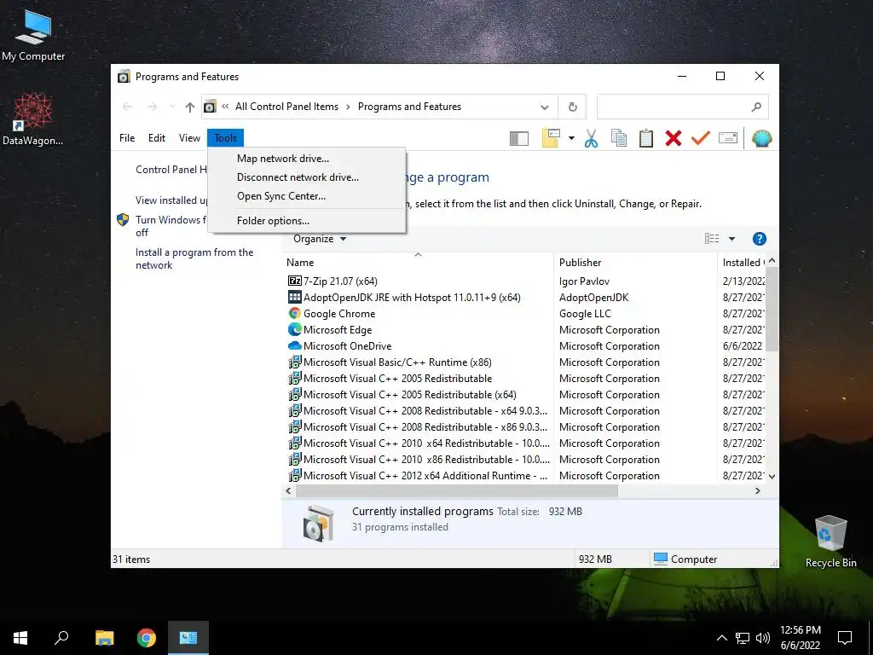Open Recycle Bin desktop icon

[x=830, y=542]
